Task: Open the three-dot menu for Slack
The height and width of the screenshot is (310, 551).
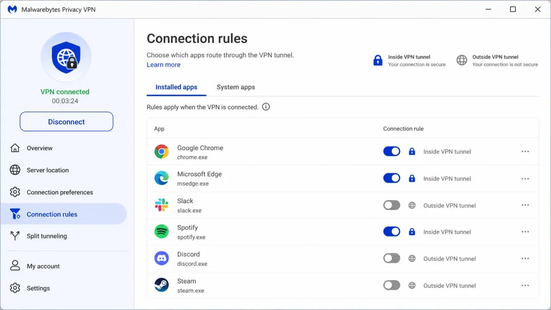Action: tap(525, 205)
